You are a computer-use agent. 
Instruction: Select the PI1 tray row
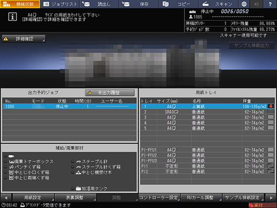click(x=208, y=166)
